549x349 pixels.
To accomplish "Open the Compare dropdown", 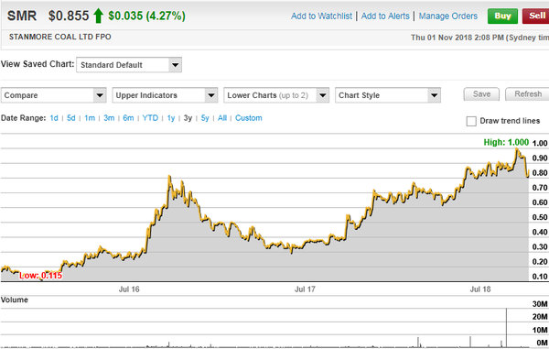I will (x=54, y=95).
